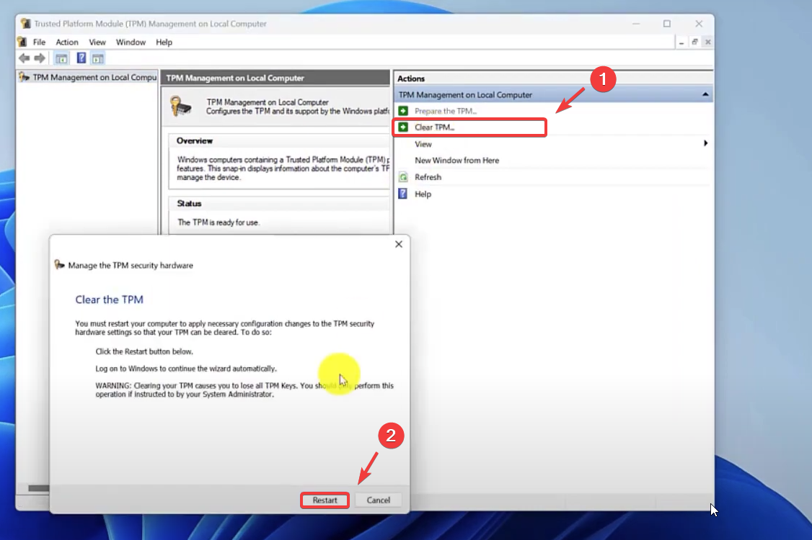Click the title bar TPM window icon
This screenshot has height=540, width=812.
click(x=25, y=23)
